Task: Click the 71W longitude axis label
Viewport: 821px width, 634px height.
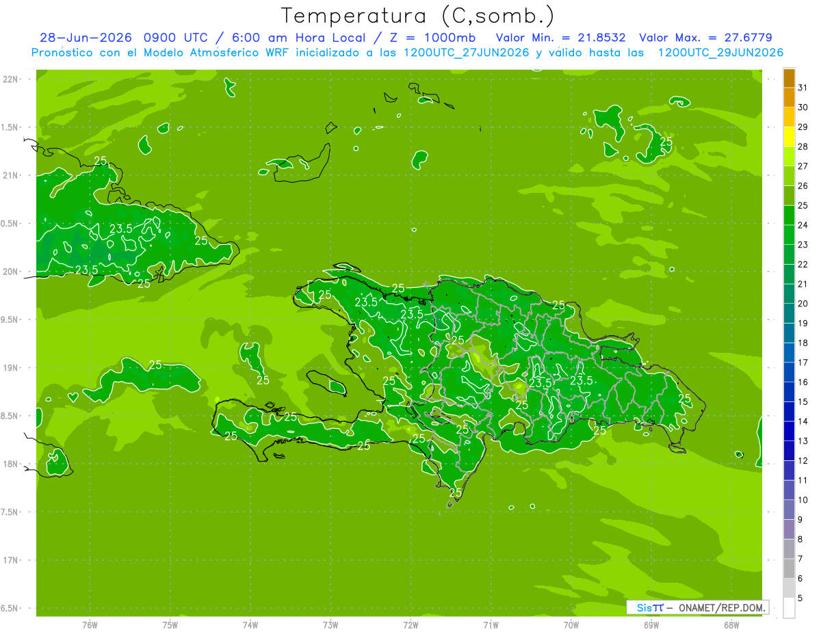Action: pyautogui.click(x=491, y=624)
